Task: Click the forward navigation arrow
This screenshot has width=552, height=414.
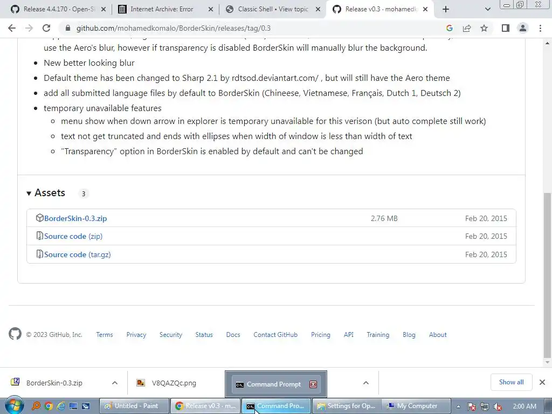Action: [29, 28]
